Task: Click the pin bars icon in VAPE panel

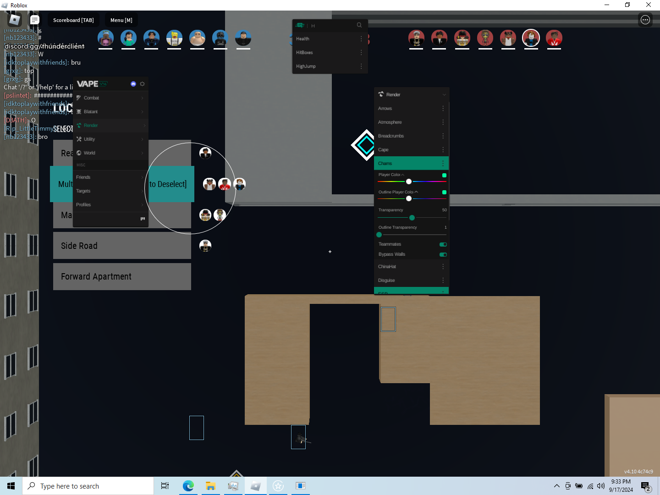Action: tap(143, 219)
